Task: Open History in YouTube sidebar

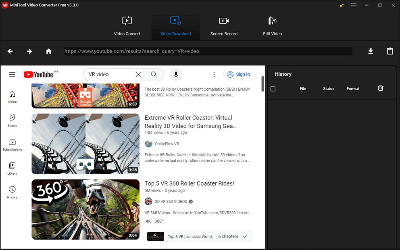Action: [12, 193]
